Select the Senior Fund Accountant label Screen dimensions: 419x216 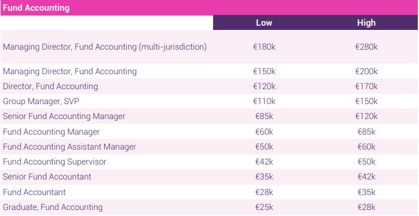[x=47, y=177]
